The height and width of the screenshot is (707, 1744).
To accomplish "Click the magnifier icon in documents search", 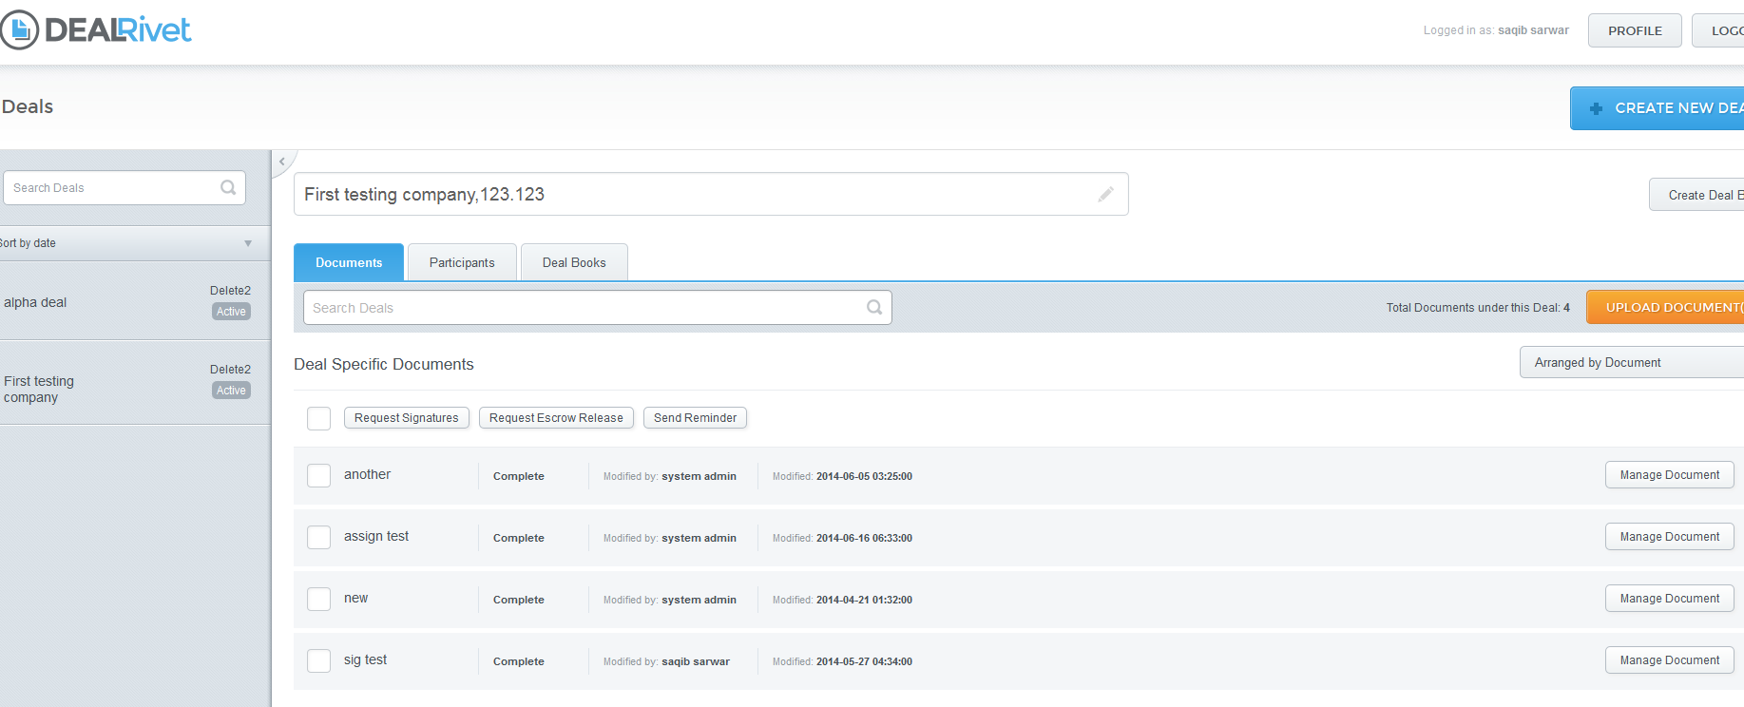I will click(x=874, y=307).
